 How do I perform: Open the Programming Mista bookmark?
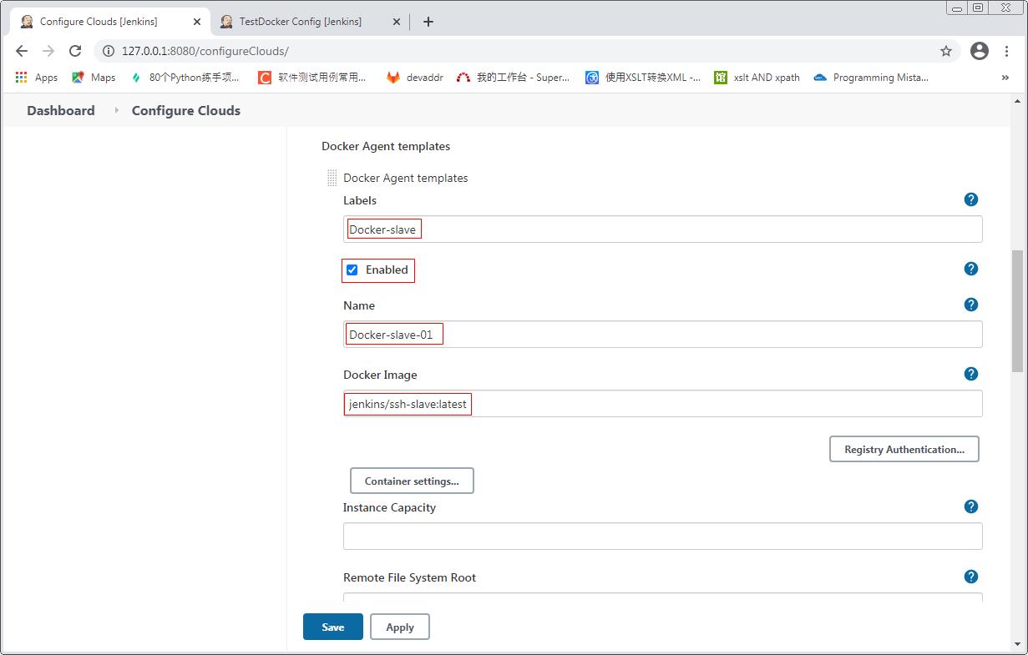871,78
